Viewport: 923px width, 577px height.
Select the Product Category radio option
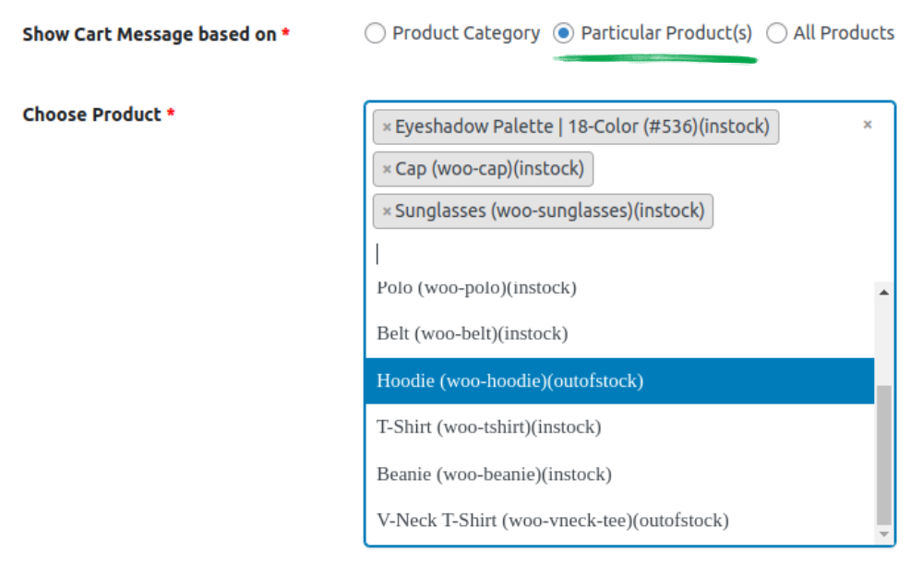point(375,34)
